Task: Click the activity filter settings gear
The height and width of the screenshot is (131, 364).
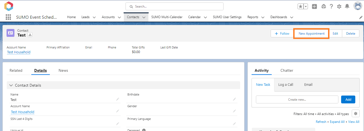Action: [355, 113]
